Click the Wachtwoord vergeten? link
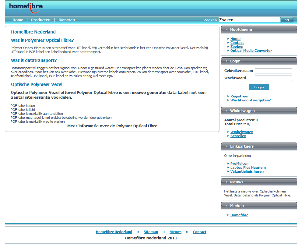The width and height of the screenshot is (302, 247). point(250,100)
